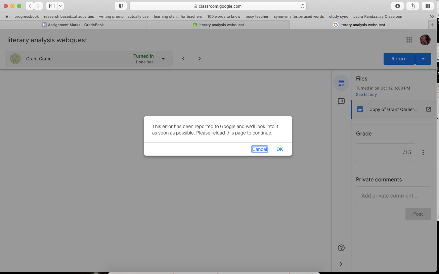
Task: Open the grade options three-dot menu
Action: [423, 153]
